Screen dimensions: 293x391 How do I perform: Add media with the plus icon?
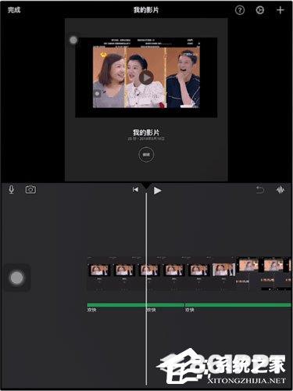coord(280,10)
